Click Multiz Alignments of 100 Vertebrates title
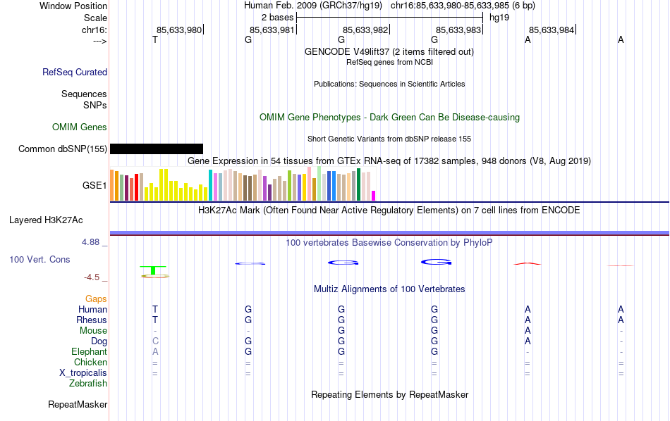 [x=389, y=289]
